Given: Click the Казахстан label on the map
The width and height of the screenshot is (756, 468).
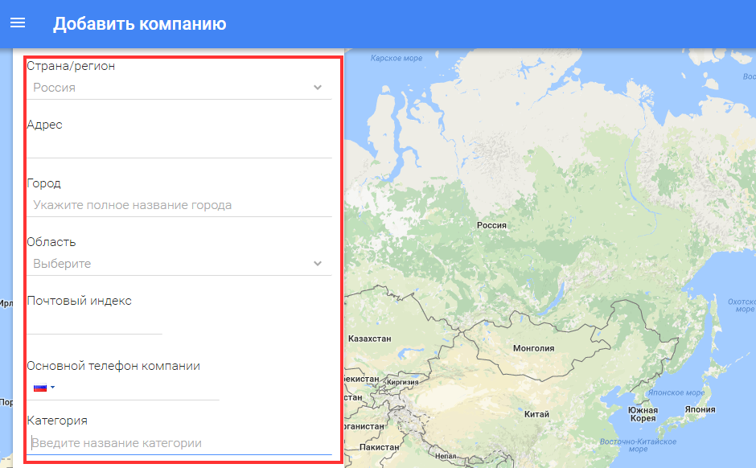Looking at the screenshot, I should (x=369, y=339).
